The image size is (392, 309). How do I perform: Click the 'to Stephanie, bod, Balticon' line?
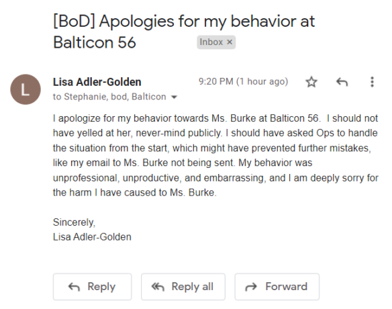point(109,97)
